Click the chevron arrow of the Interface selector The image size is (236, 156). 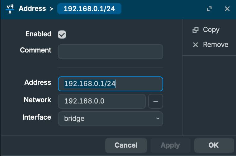click(x=158, y=119)
